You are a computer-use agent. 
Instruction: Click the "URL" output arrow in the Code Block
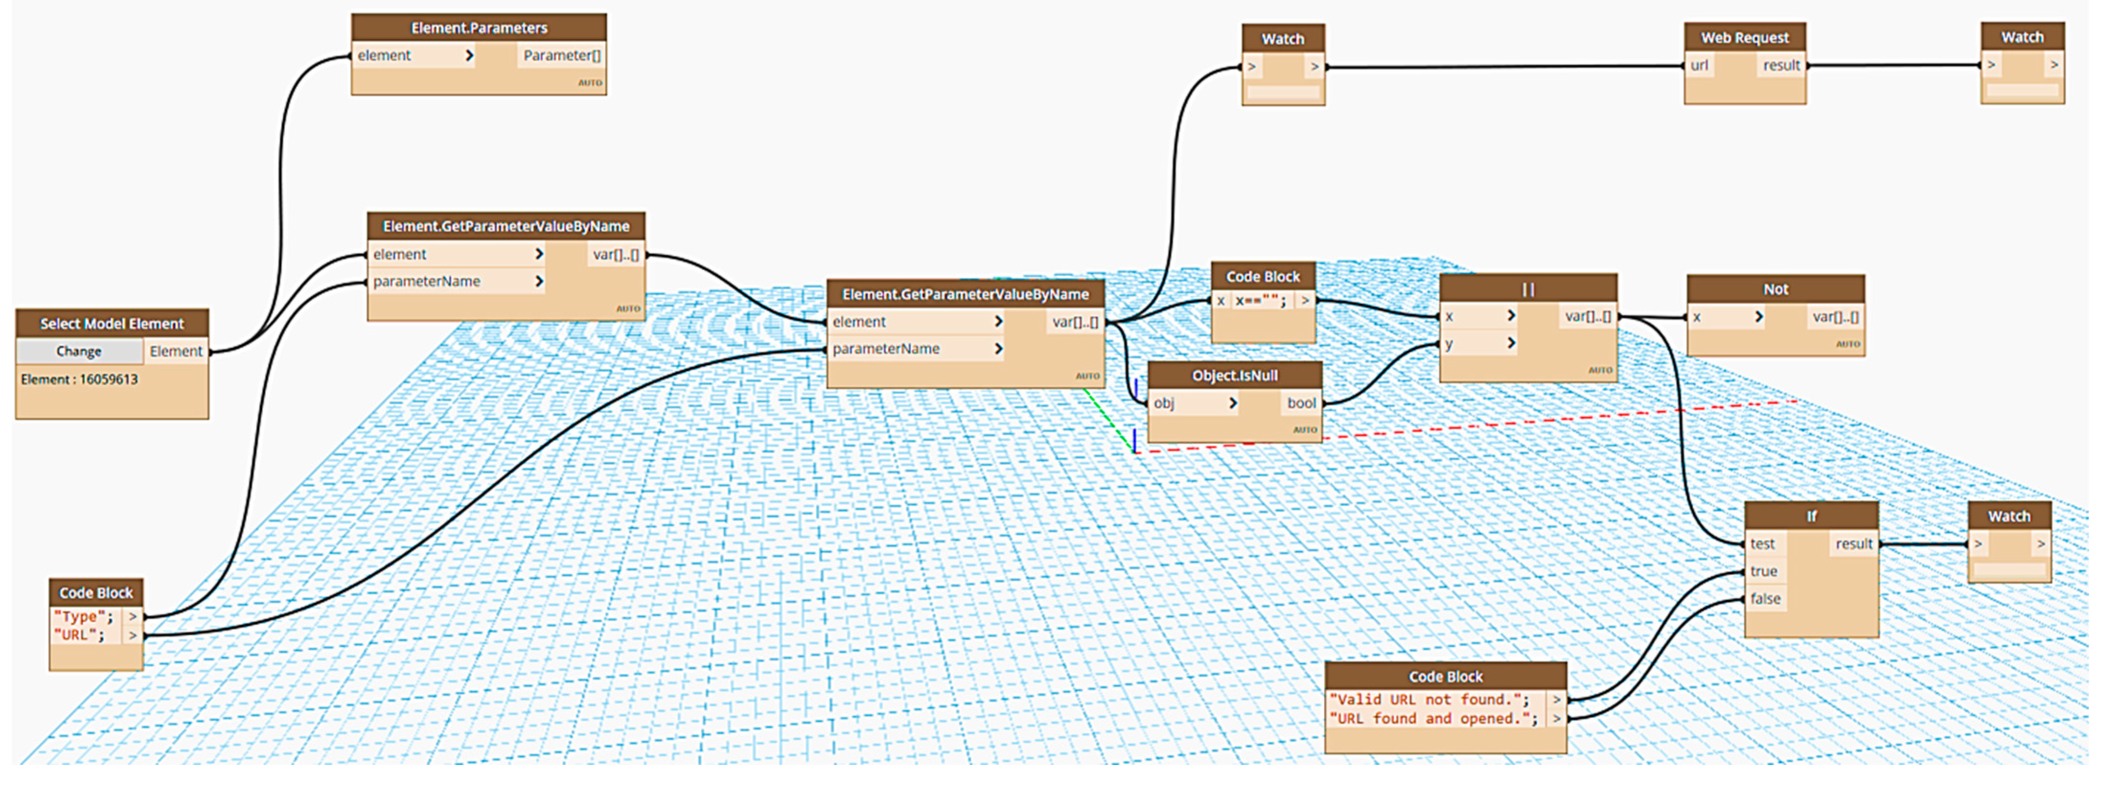(x=132, y=636)
